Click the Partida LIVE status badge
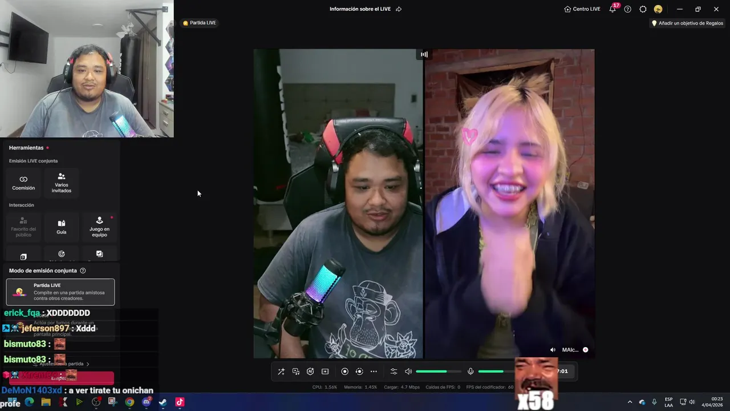Viewport: 730px width, 411px height. pyautogui.click(x=200, y=23)
